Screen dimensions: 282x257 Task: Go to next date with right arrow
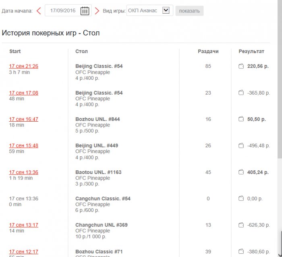point(97,11)
